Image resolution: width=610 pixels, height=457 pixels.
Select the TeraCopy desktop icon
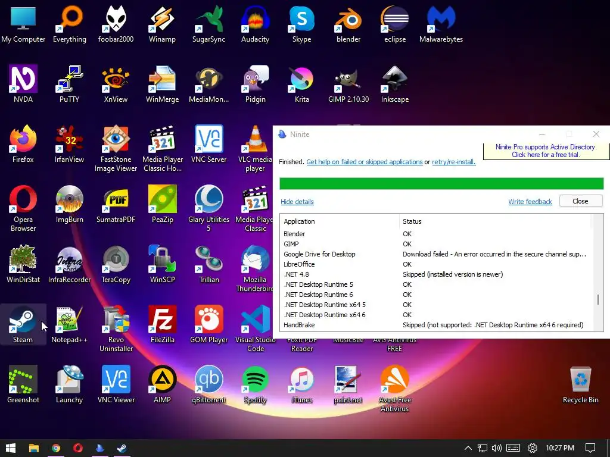116,264
